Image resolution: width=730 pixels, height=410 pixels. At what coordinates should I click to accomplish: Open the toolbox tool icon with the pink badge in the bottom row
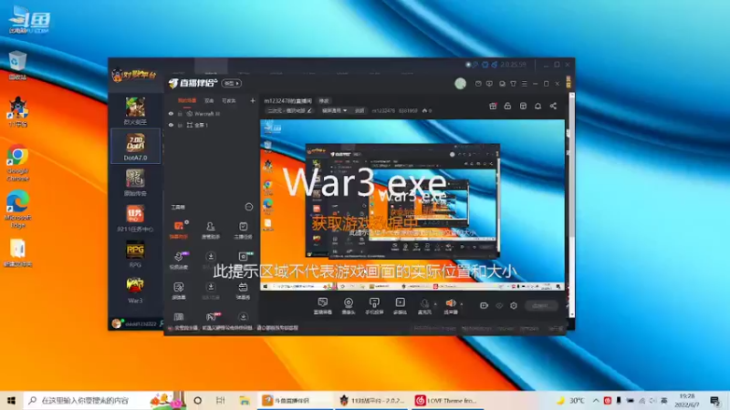pos(212,316)
